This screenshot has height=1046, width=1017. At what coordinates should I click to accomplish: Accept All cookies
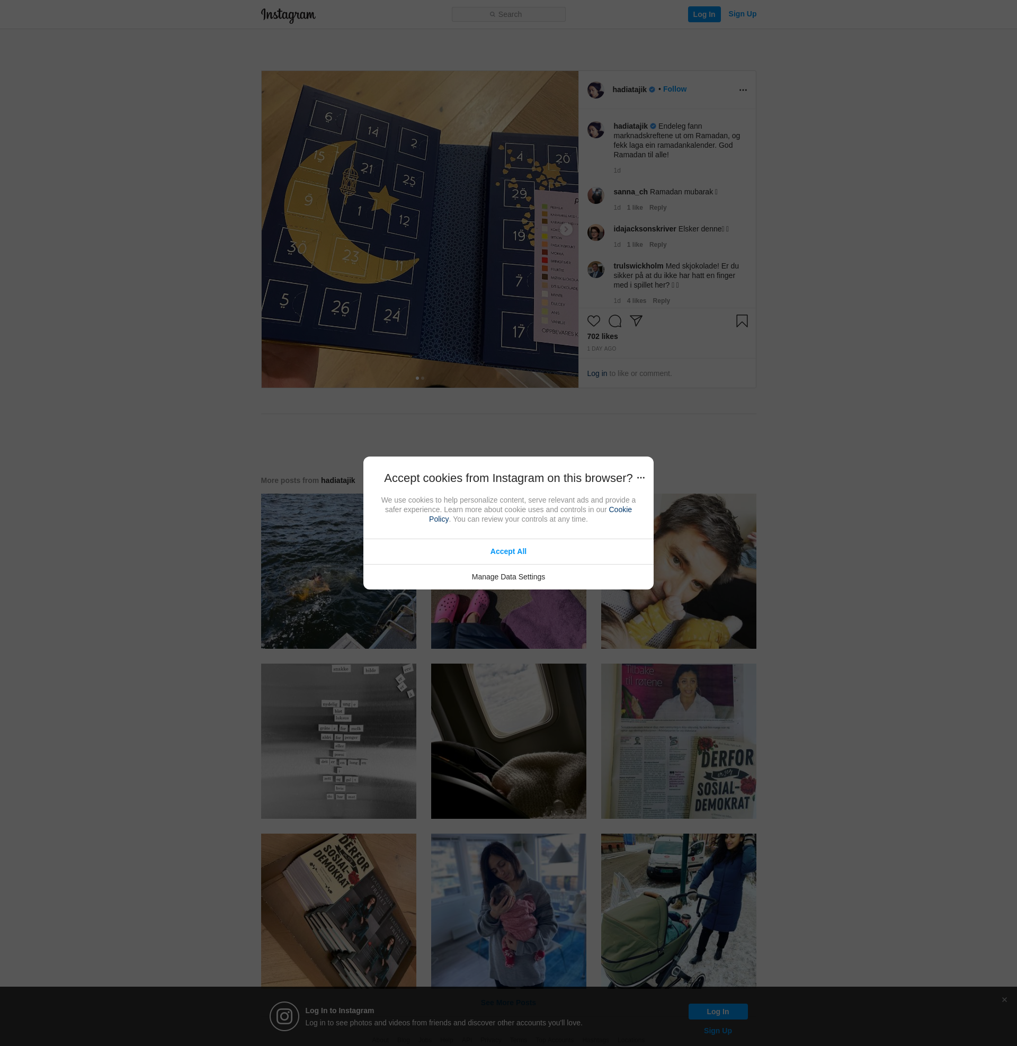coord(508,551)
